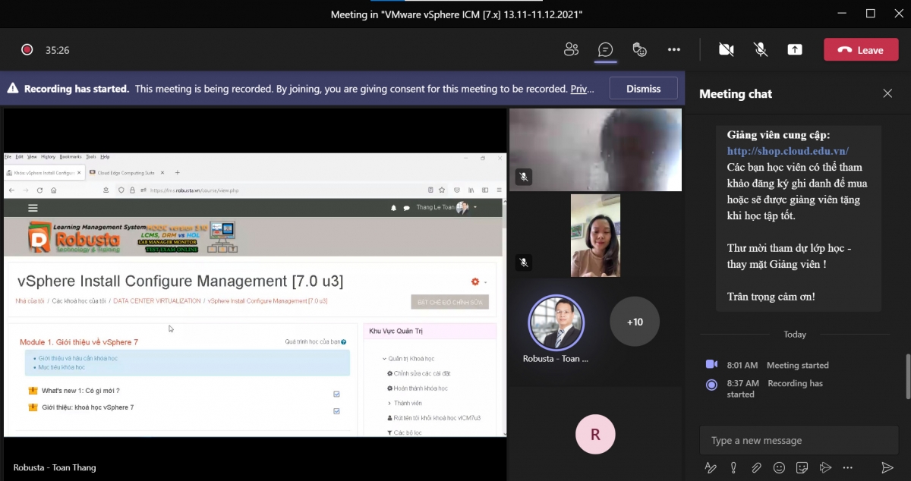Dismiss the recording notification banner
The height and width of the screenshot is (481, 911).
[x=644, y=89]
